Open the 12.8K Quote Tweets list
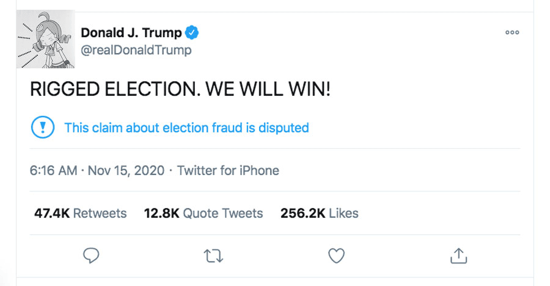Screen dimensions: 550x286 coord(204,213)
